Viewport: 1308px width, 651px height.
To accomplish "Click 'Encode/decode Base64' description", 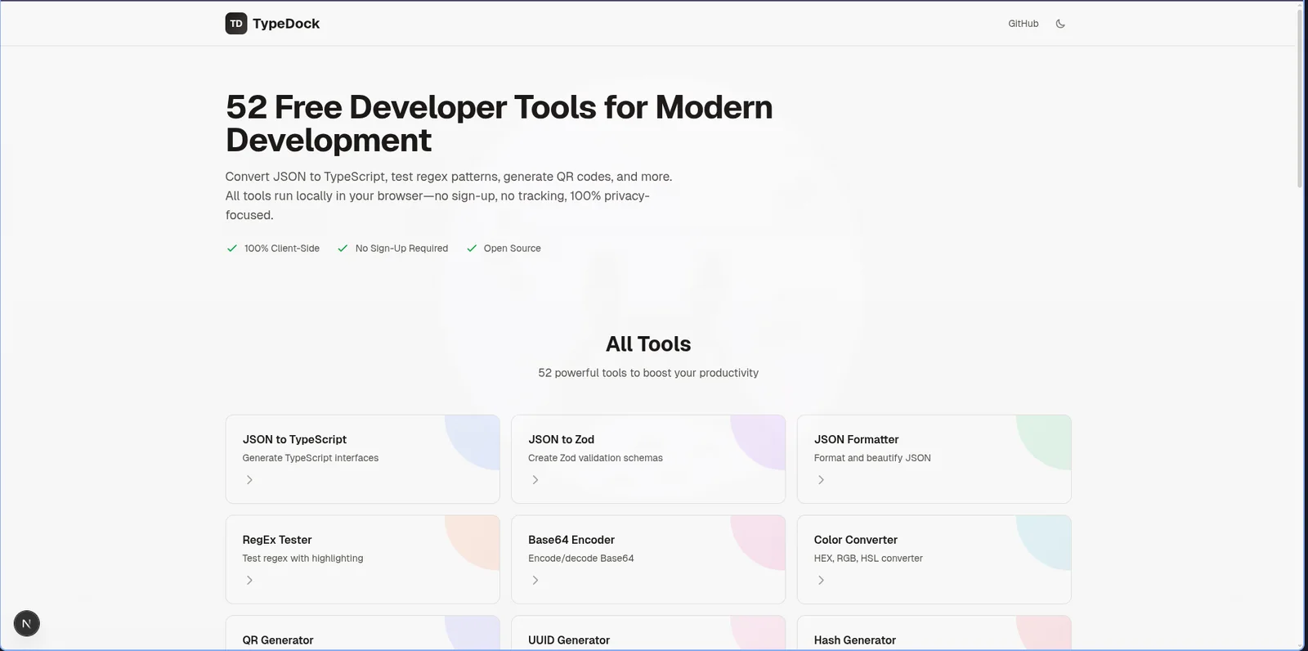I will pos(580,559).
